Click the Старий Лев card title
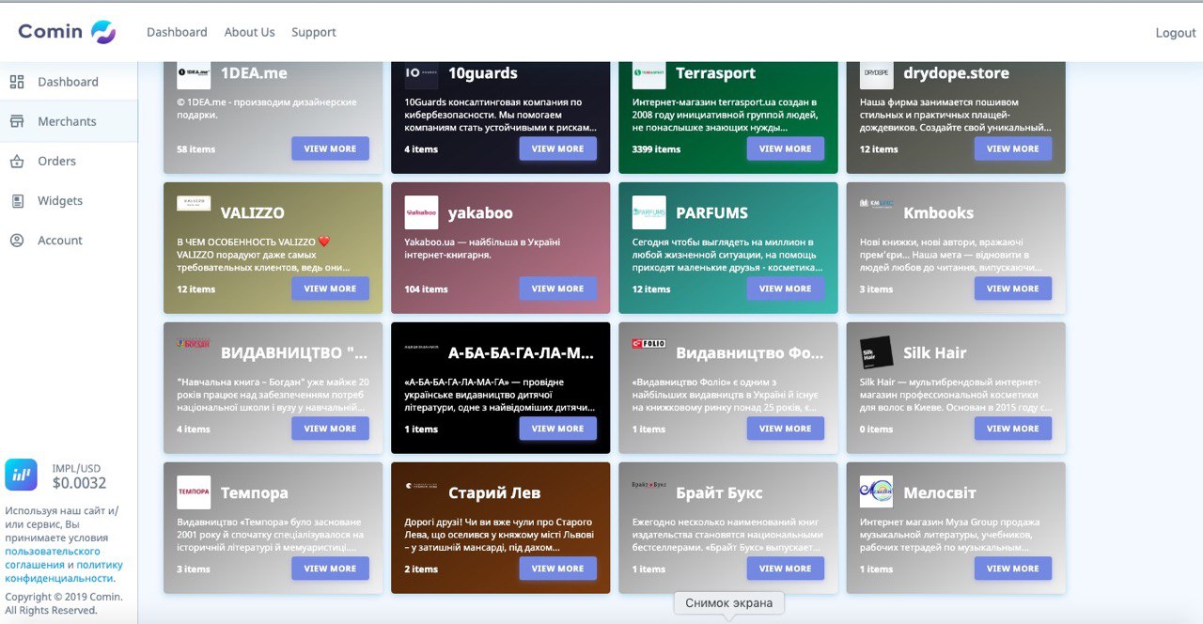Viewport: 1203px width, 624px height. pos(493,492)
